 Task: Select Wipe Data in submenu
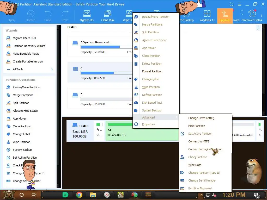click(205, 165)
